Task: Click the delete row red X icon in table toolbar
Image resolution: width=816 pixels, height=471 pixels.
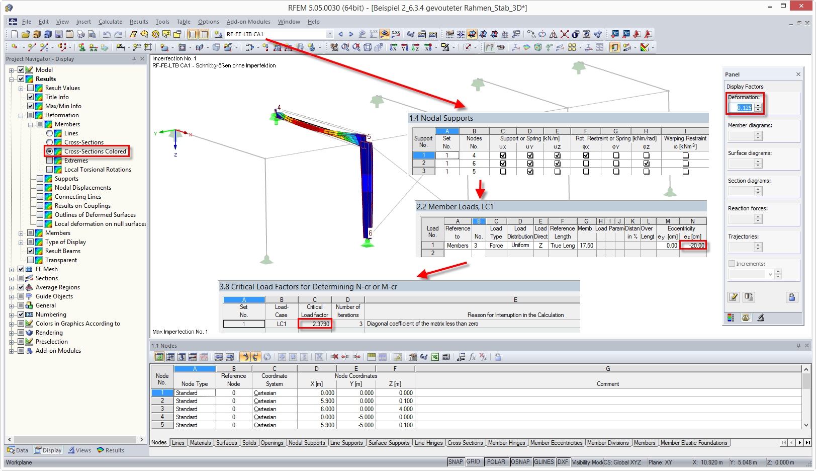Action: tap(334, 357)
